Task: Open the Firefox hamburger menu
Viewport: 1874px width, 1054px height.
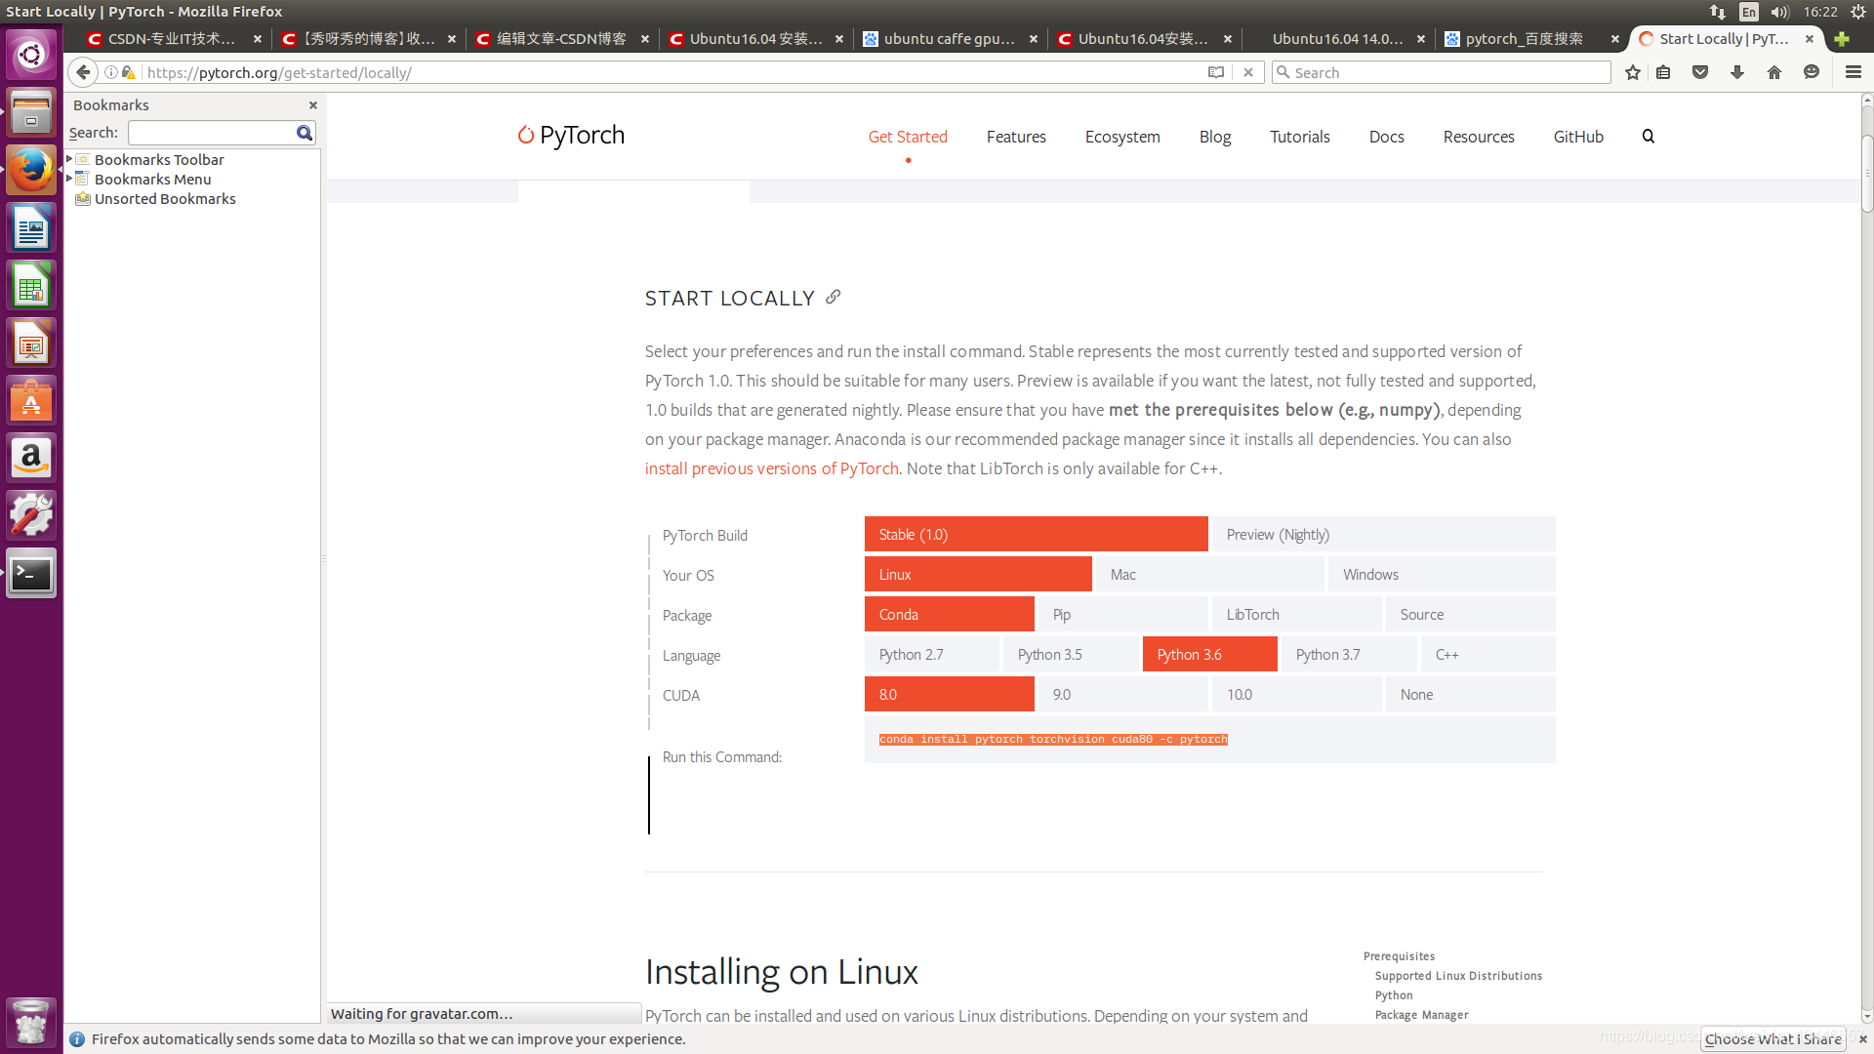Action: pos(1852,72)
